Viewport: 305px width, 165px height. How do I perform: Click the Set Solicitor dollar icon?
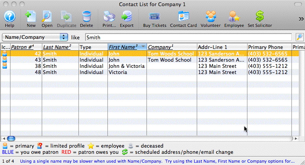[x=260, y=16]
